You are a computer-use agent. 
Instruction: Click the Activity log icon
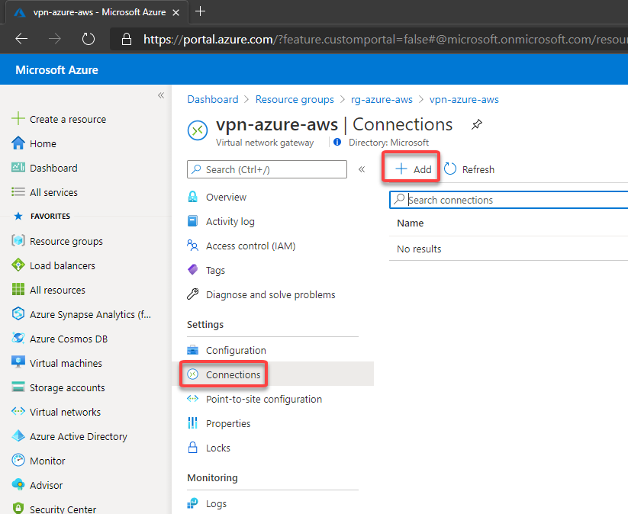pyautogui.click(x=192, y=221)
